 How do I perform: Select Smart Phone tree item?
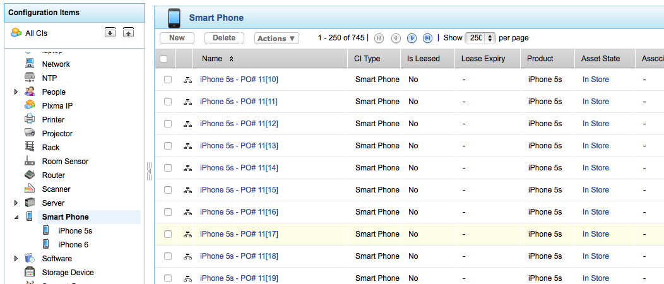tap(65, 216)
